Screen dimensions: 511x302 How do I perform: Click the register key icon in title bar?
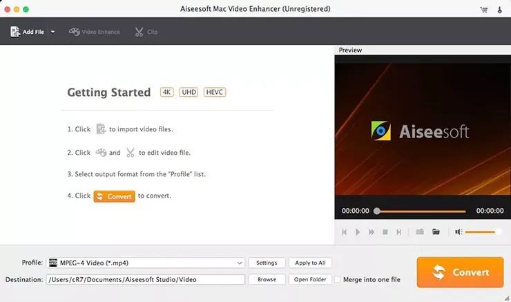point(499,10)
